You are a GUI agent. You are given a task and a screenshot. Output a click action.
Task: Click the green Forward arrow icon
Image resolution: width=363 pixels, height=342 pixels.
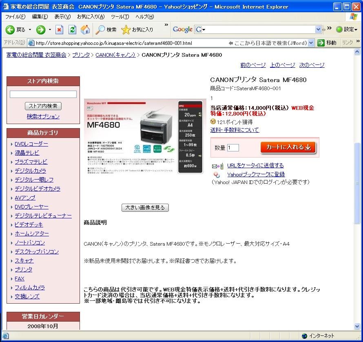[x=41, y=30]
